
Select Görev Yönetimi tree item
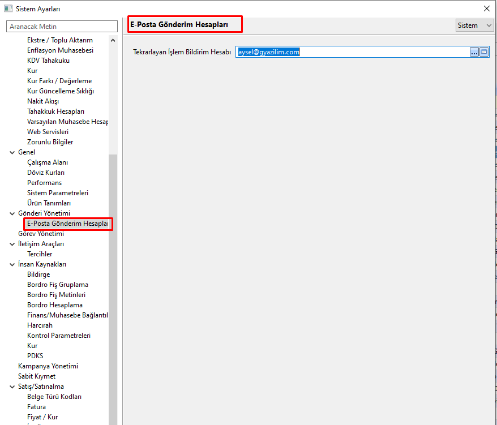(41, 234)
